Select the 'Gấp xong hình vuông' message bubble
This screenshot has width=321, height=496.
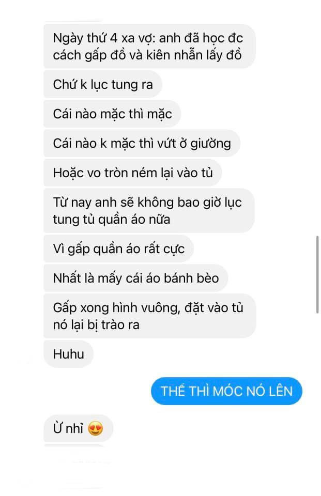point(150,316)
